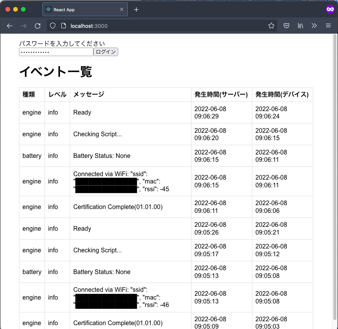Save the page to Pocket
The width and height of the screenshot is (338, 329).
point(286,26)
